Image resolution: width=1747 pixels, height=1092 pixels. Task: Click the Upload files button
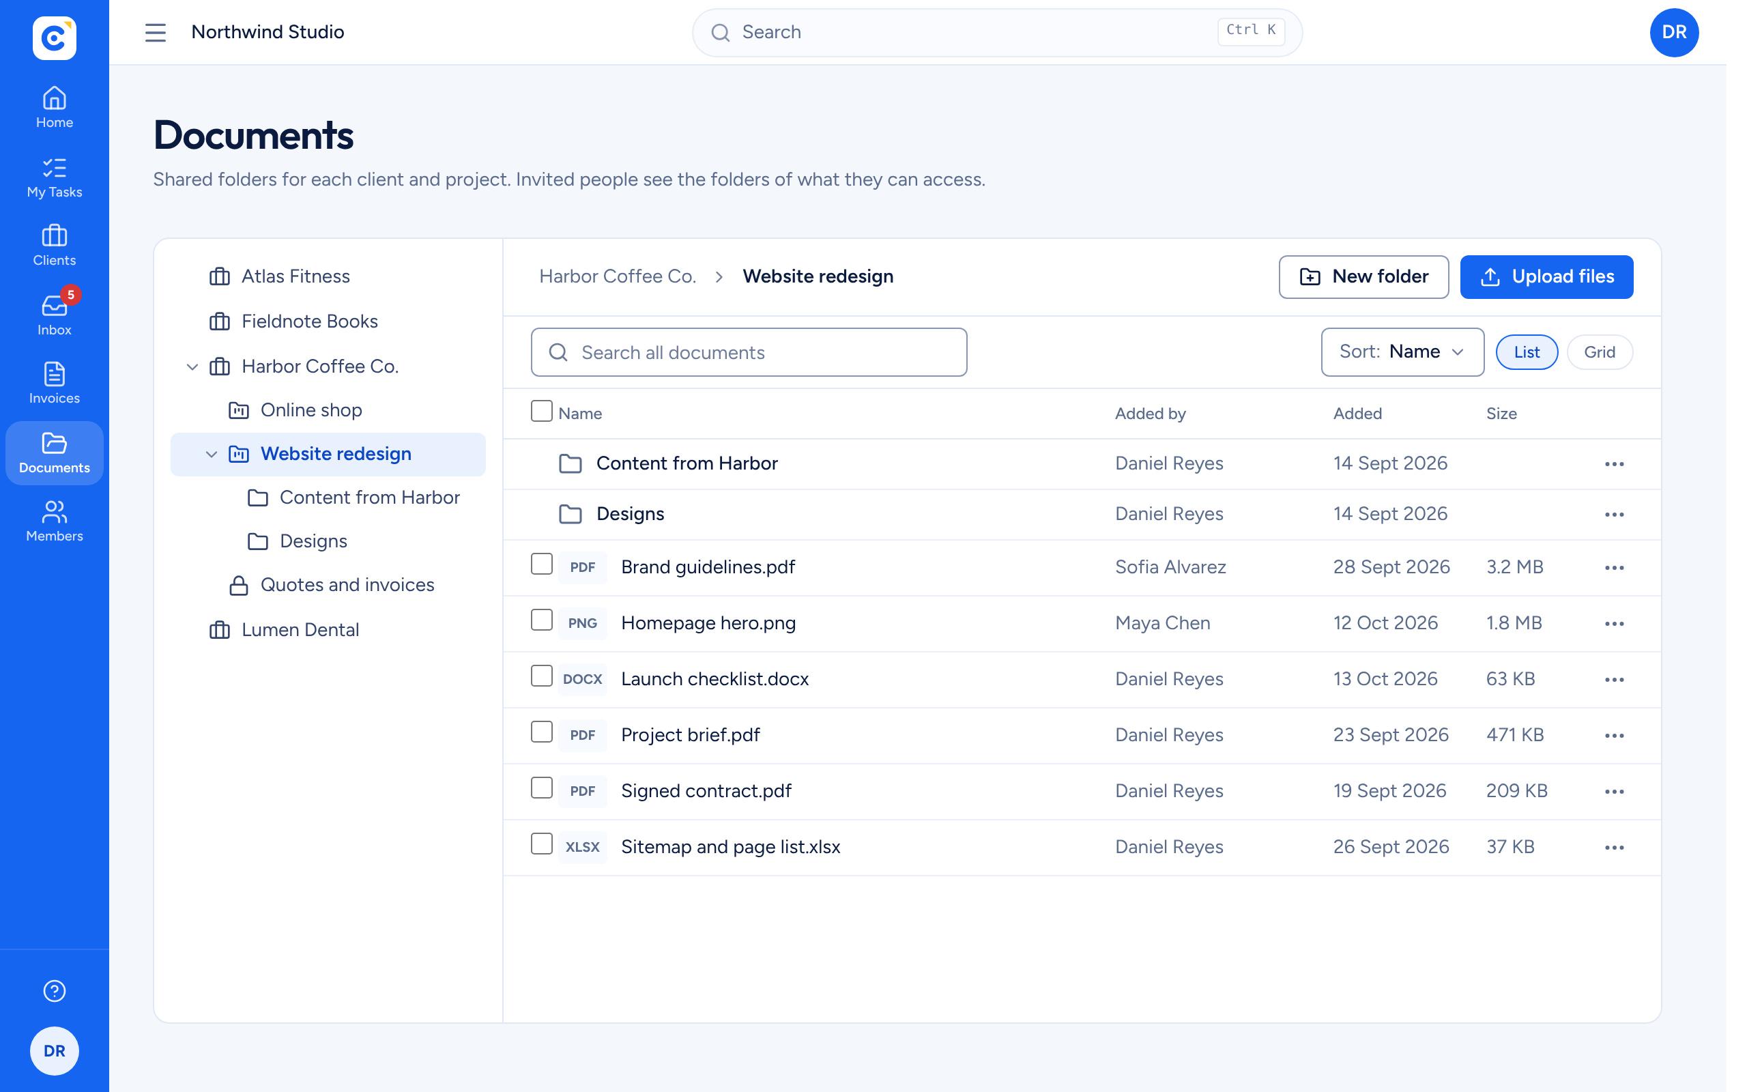[1546, 276]
